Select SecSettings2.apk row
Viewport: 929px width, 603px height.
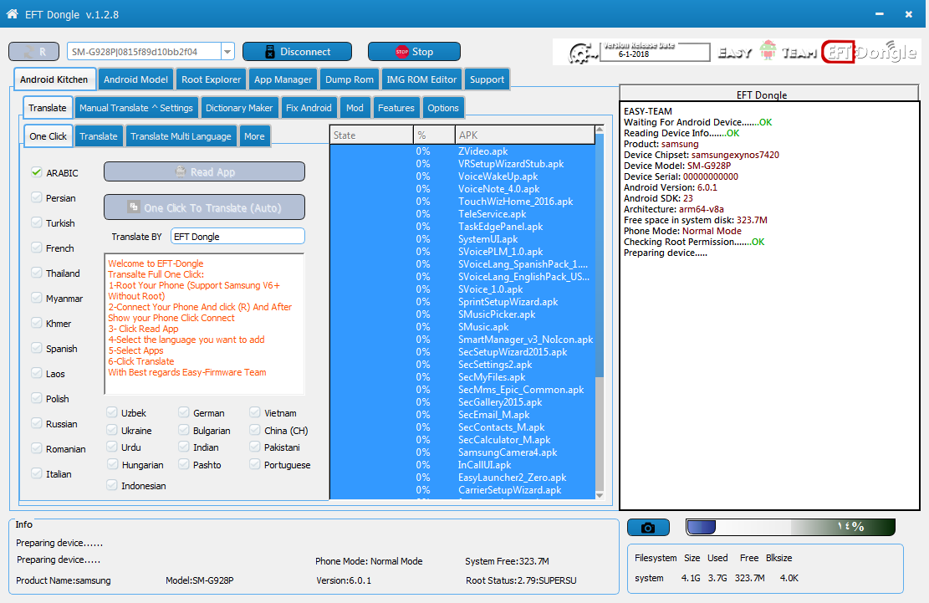462,365
